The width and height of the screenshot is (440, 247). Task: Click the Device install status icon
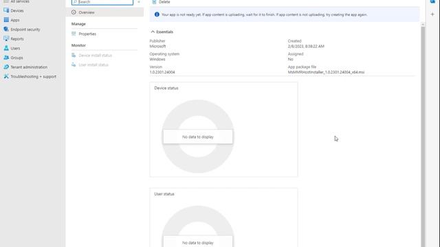pyautogui.click(x=74, y=55)
